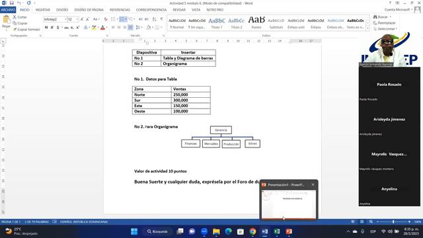Screen dimensions: 423x238
Task: Clear all formatting icon
Action: (106, 19)
